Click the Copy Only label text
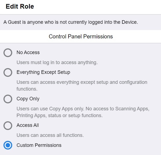This screenshot has height=155, width=161. (28, 99)
